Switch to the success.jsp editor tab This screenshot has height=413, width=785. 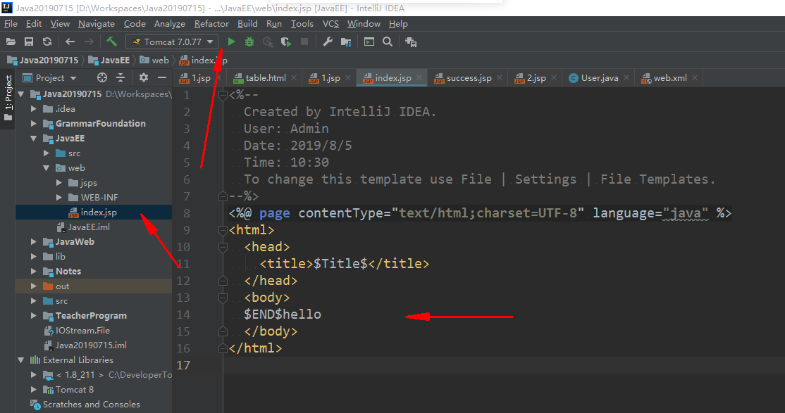[x=469, y=78]
